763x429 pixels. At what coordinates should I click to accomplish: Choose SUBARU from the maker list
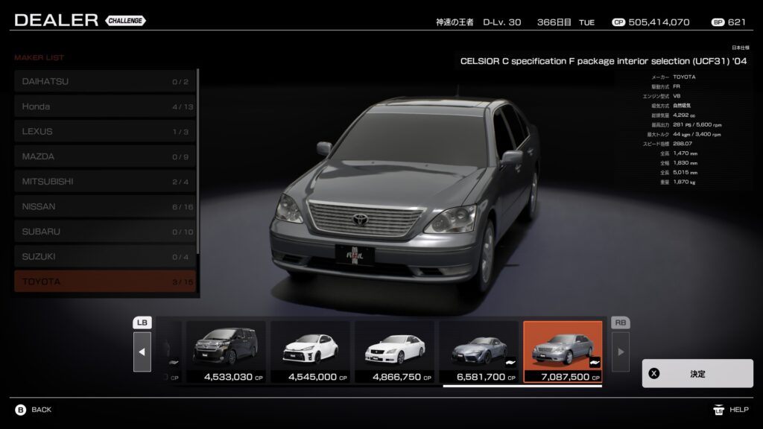(105, 232)
